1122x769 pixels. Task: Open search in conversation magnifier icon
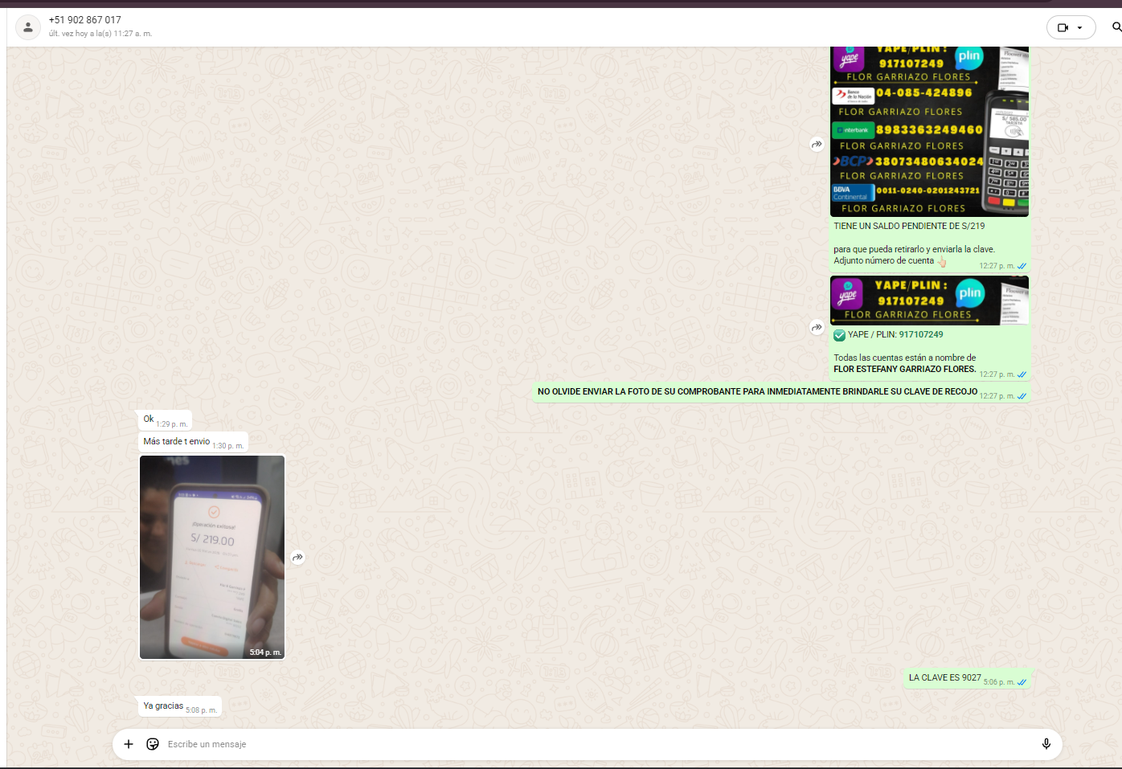1116,27
